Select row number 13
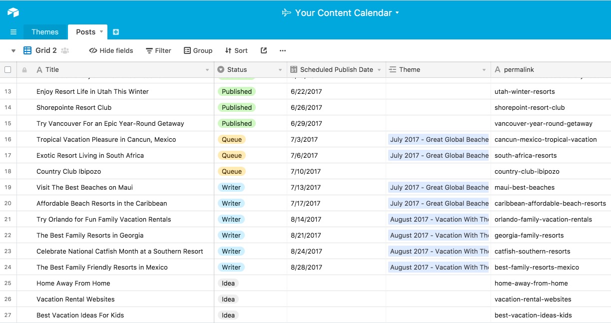611x323 pixels. pos(8,91)
